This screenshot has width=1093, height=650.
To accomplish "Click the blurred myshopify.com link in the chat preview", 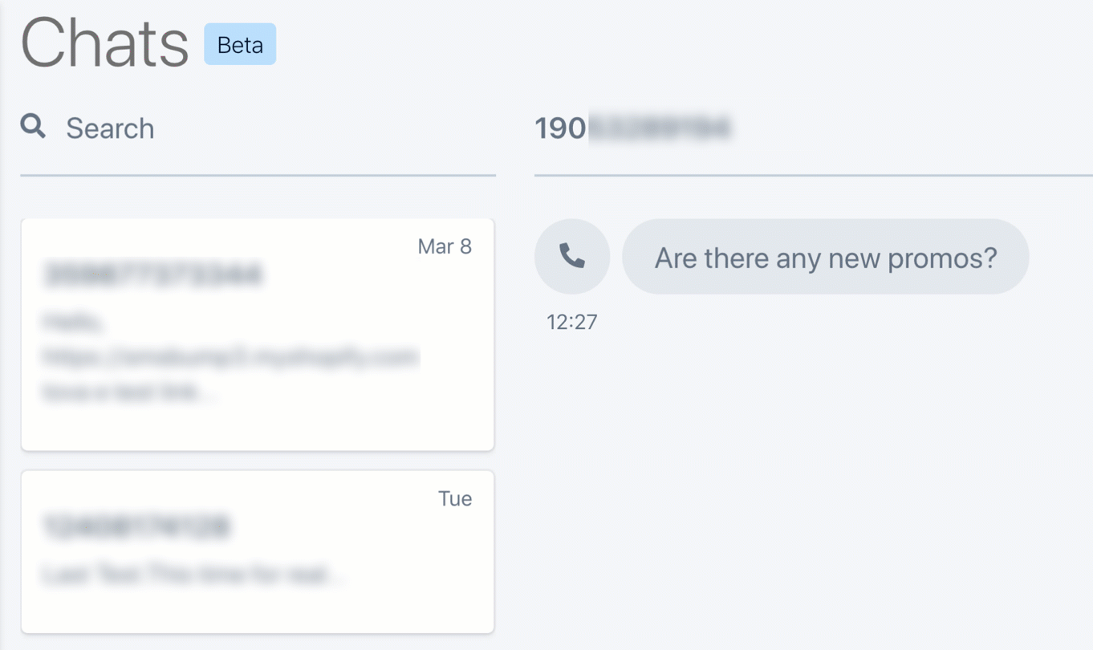I will click(231, 357).
